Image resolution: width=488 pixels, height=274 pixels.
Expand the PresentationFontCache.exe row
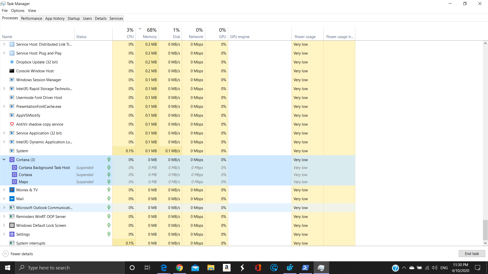click(4, 106)
